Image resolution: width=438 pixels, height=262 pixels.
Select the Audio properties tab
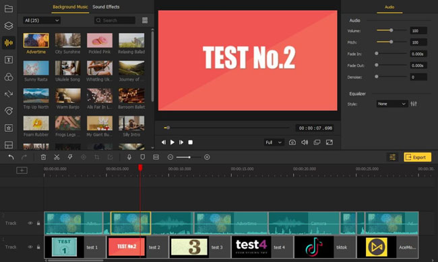pos(389,7)
